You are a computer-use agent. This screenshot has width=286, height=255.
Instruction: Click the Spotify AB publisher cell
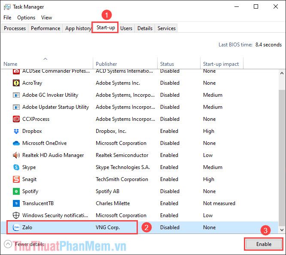tap(108, 191)
